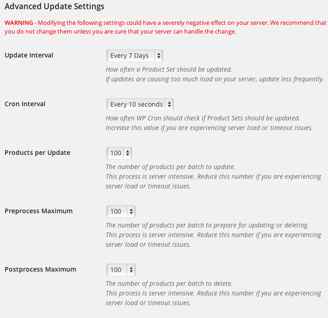The width and height of the screenshot is (328, 318).
Task: Click the Update Interval field label
Action: point(29,55)
